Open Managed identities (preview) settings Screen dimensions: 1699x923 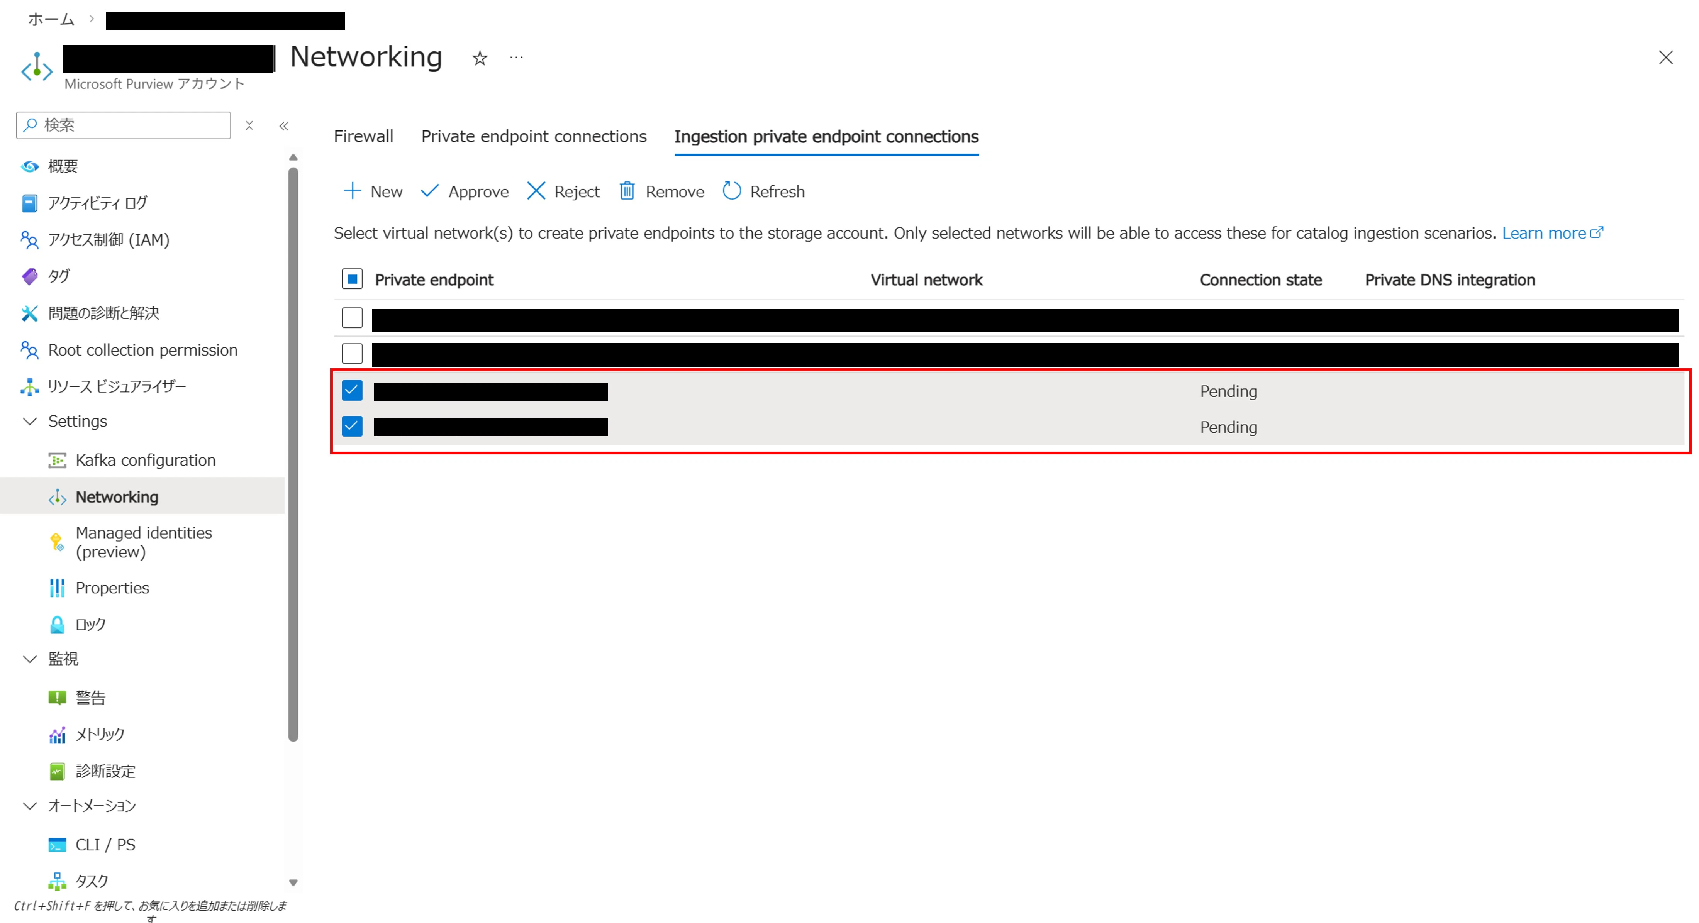point(144,542)
